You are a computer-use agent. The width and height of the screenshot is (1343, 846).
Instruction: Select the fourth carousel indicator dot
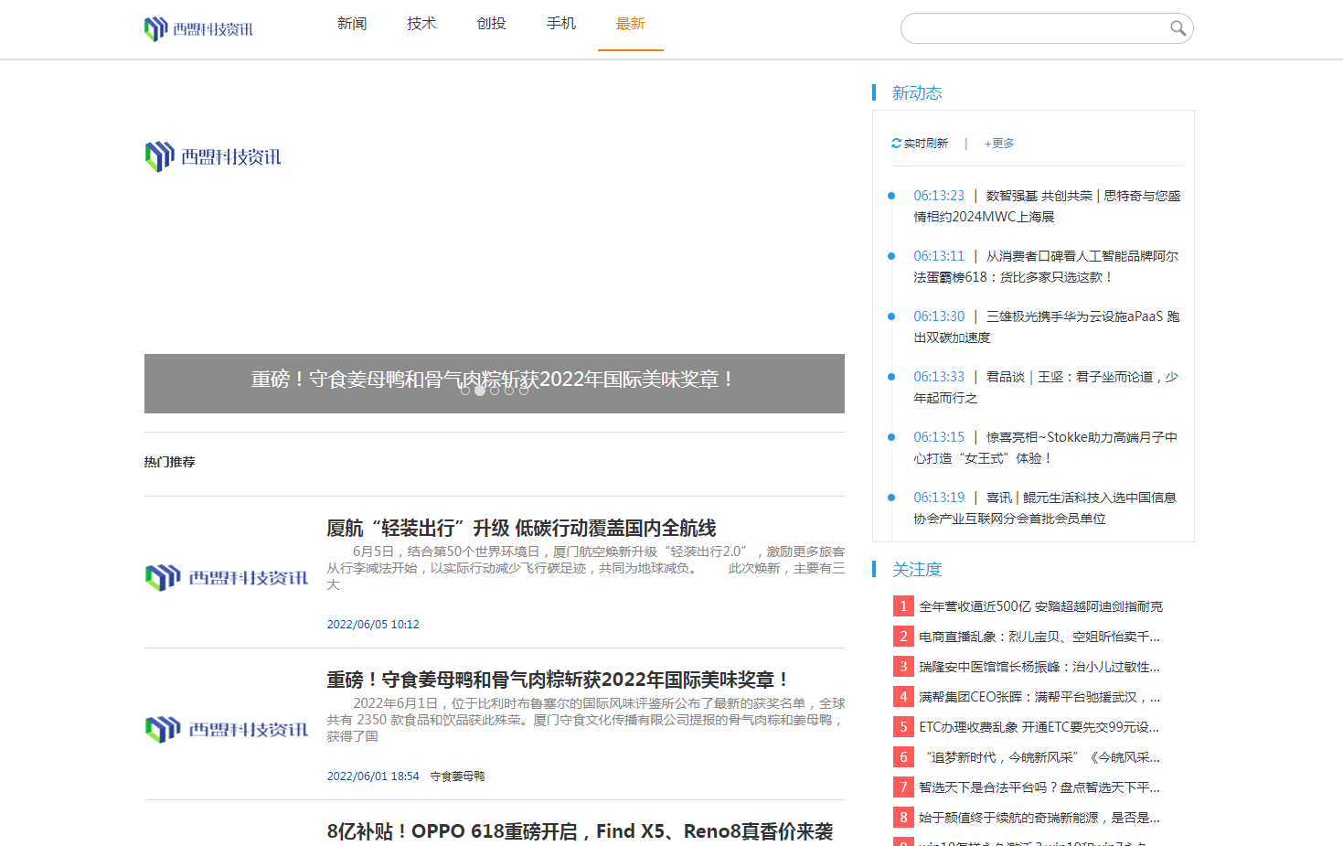click(509, 391)
